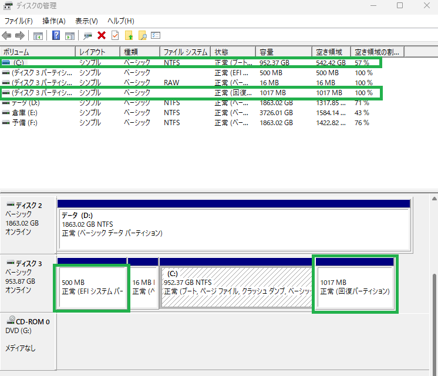Click the ディスク 3 disk label panel
The height and width of the screenshot is (376, 438).
coord(28,282)
